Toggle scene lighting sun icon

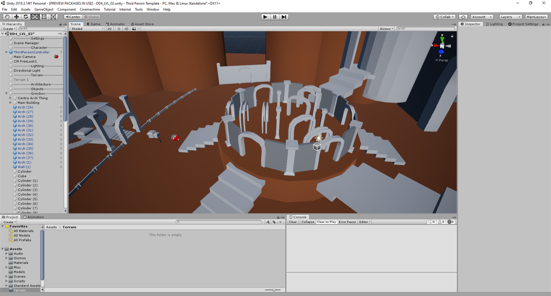tap(119, 29)
